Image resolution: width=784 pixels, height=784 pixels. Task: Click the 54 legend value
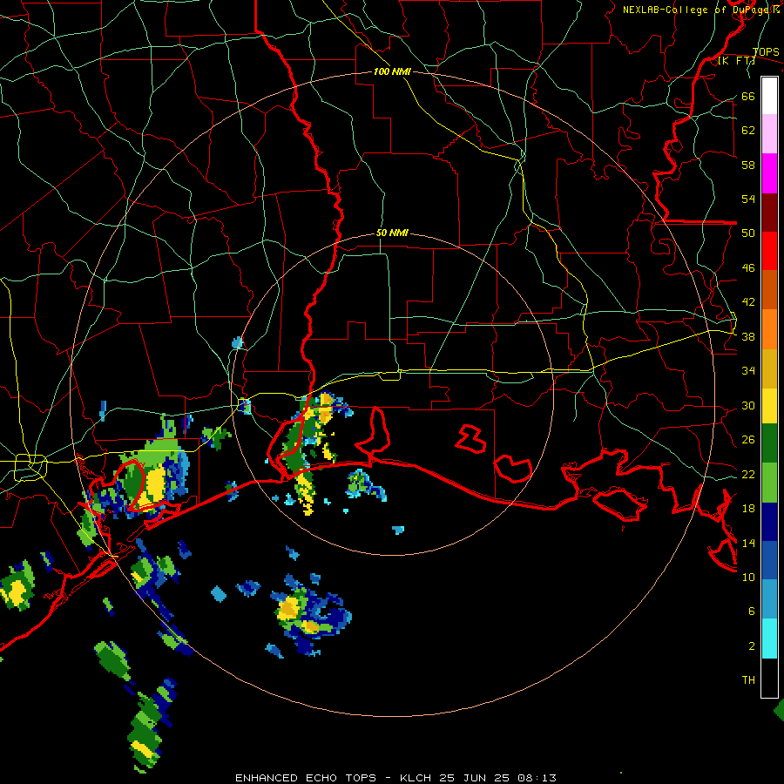click(x=748, y=199)
